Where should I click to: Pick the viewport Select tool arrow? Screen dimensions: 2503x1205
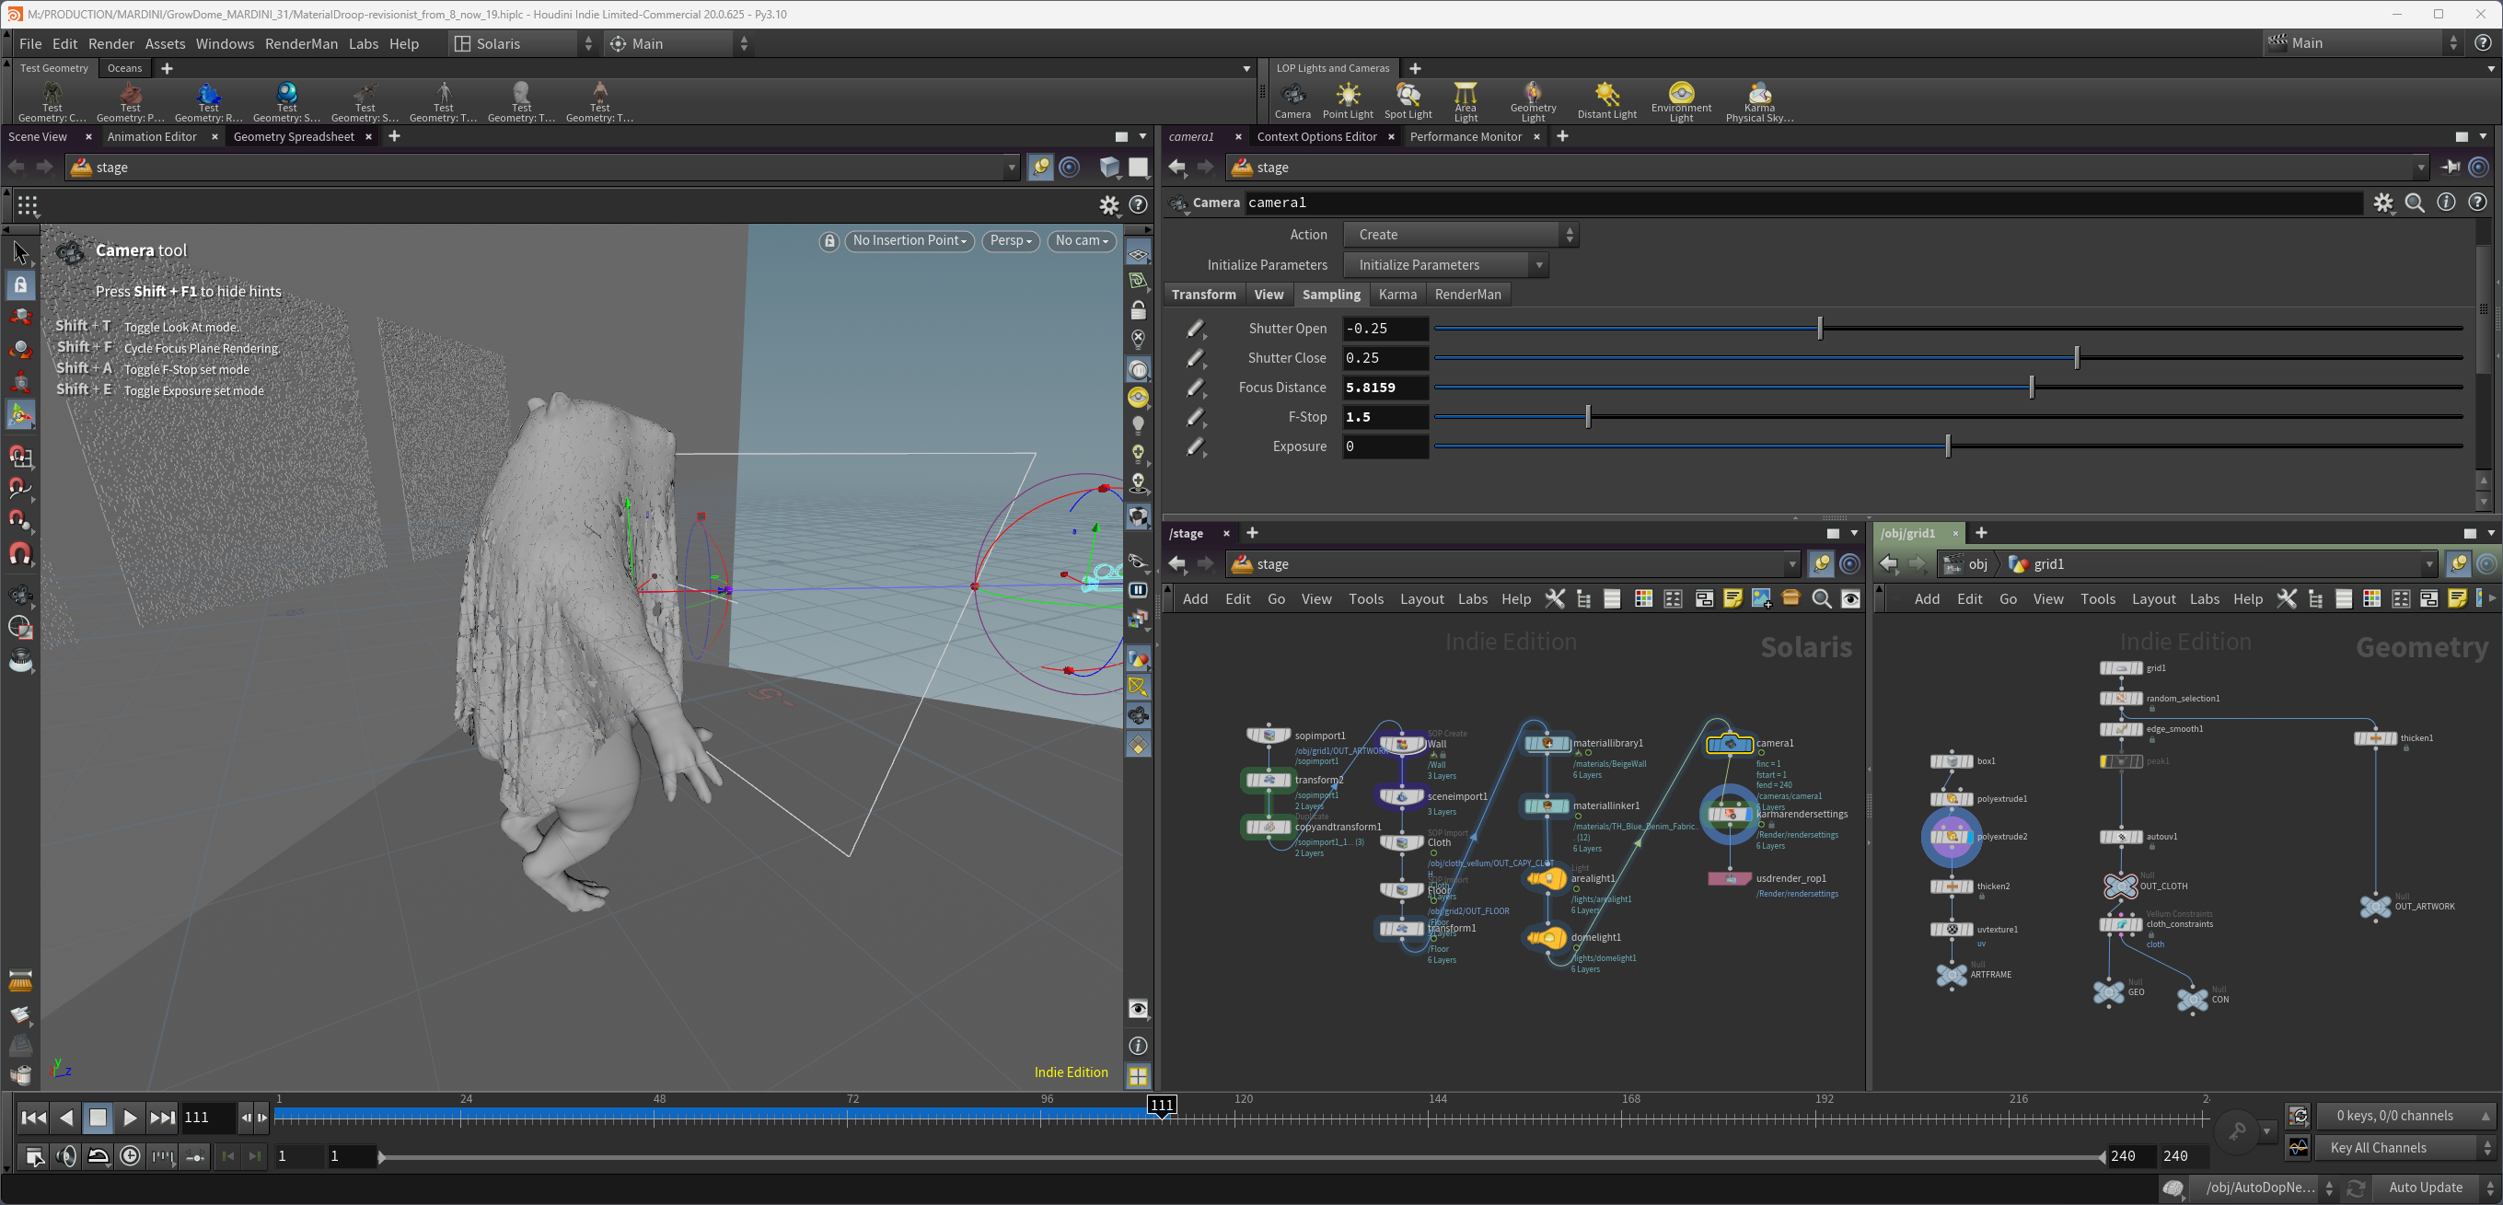pos(20,254)
